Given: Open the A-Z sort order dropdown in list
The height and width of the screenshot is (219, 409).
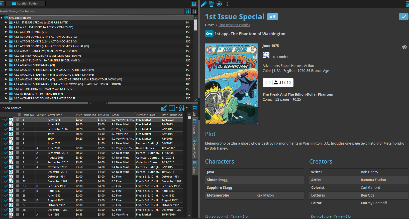Looking at the screenshot, I should tap(183, 108).
